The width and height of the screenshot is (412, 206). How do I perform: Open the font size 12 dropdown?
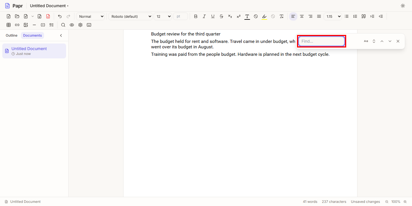pyautogui.click(x=163, y=16)
